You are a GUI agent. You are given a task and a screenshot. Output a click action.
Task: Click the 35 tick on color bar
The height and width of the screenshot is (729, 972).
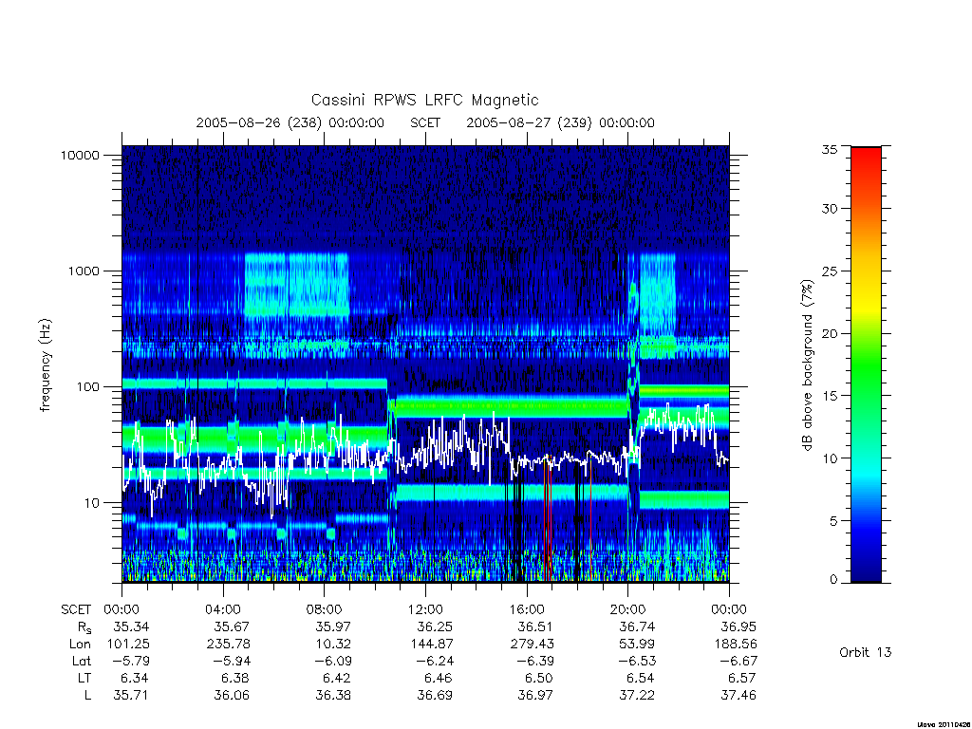(x=830, y=149)
